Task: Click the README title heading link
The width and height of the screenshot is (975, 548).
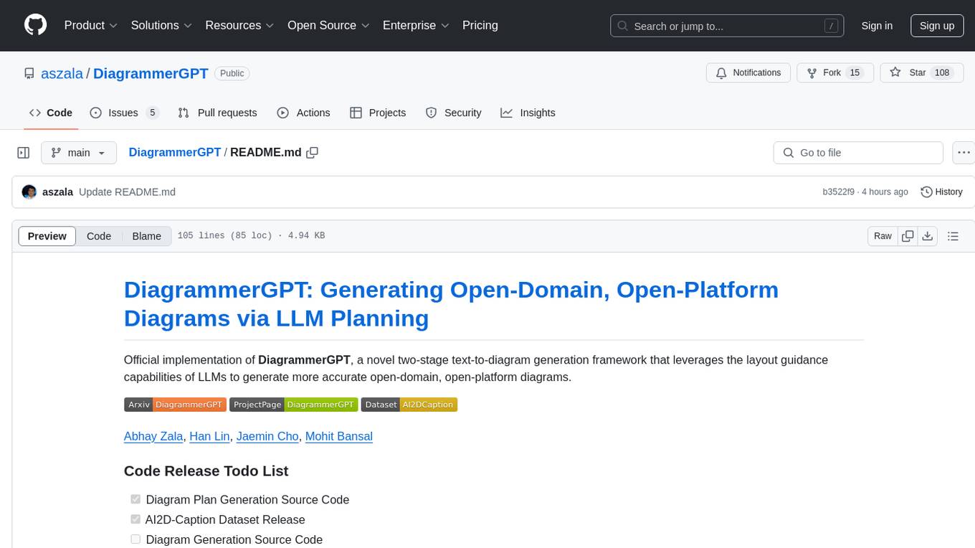Action: [x=451, y=303]
